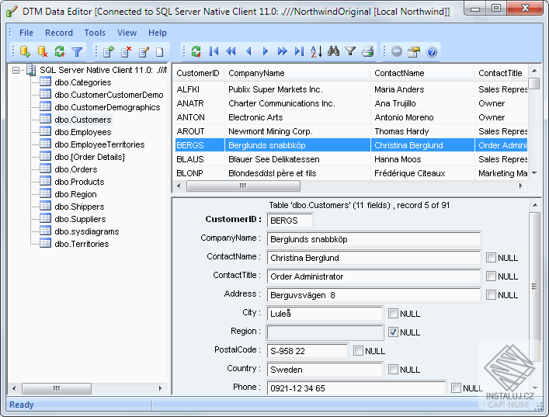Click the DTM Data Editor title bar app icon
Viewport: 549px width, 417px height.
(12, 12)
